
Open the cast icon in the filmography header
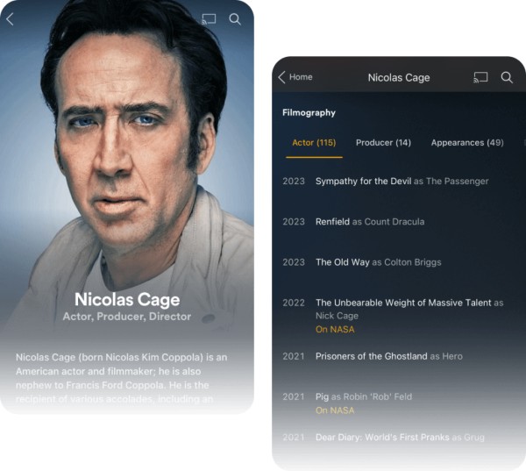(x=480, y=77)
